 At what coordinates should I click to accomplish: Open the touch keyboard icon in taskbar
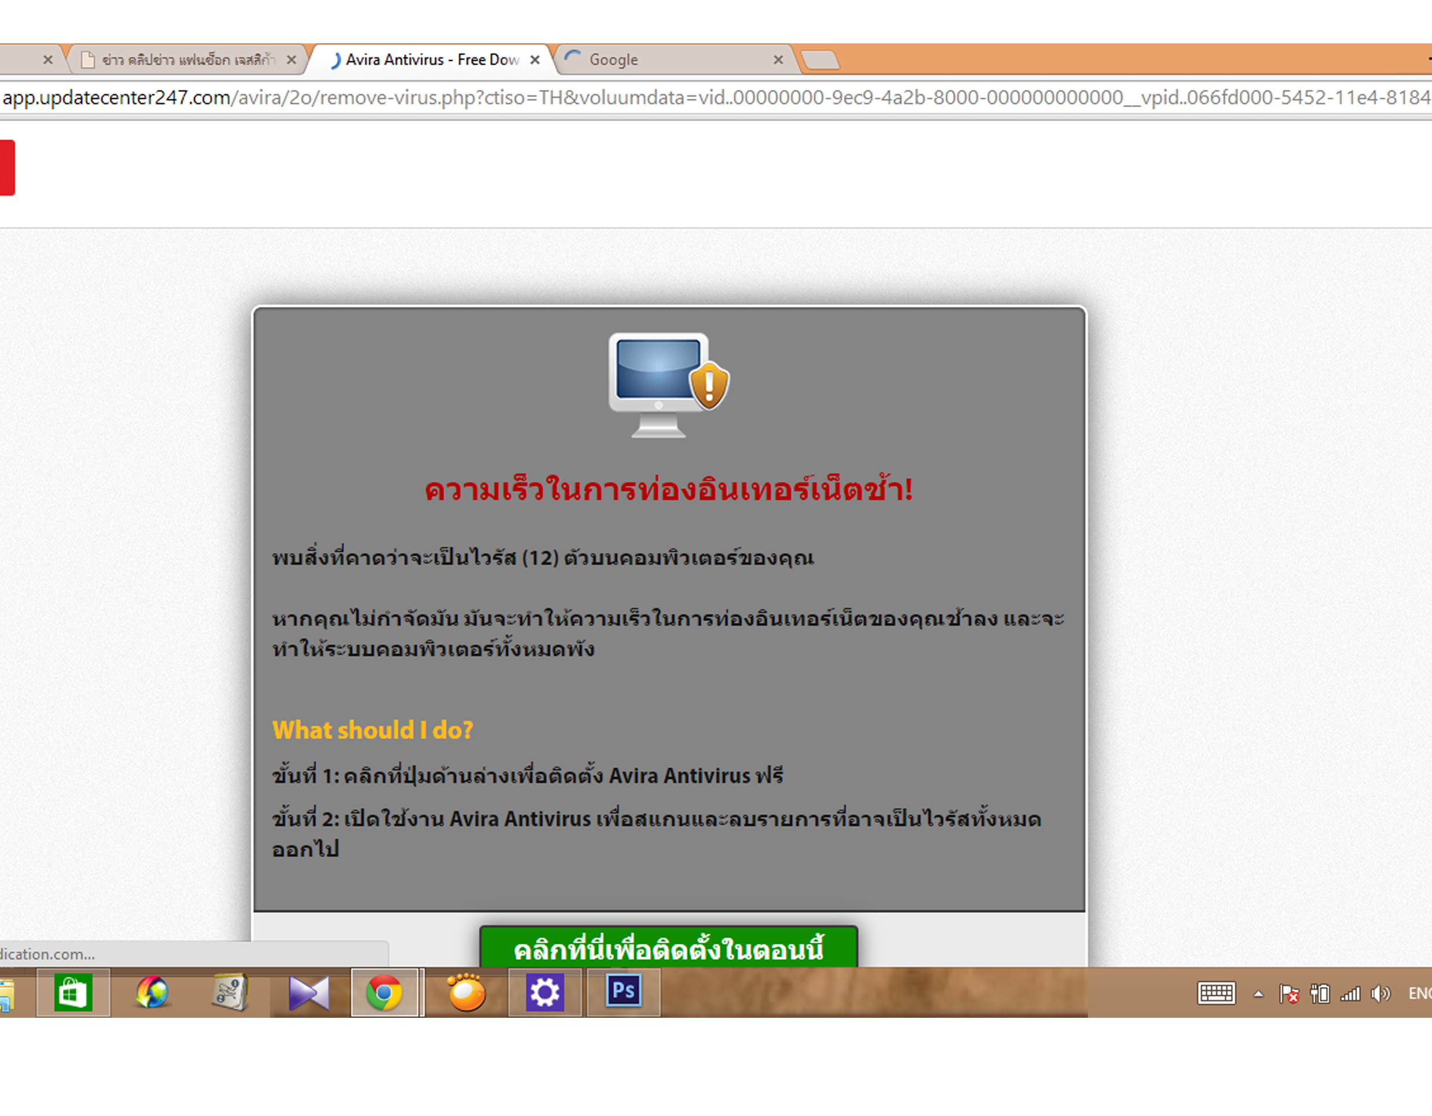click(1216, 994)
